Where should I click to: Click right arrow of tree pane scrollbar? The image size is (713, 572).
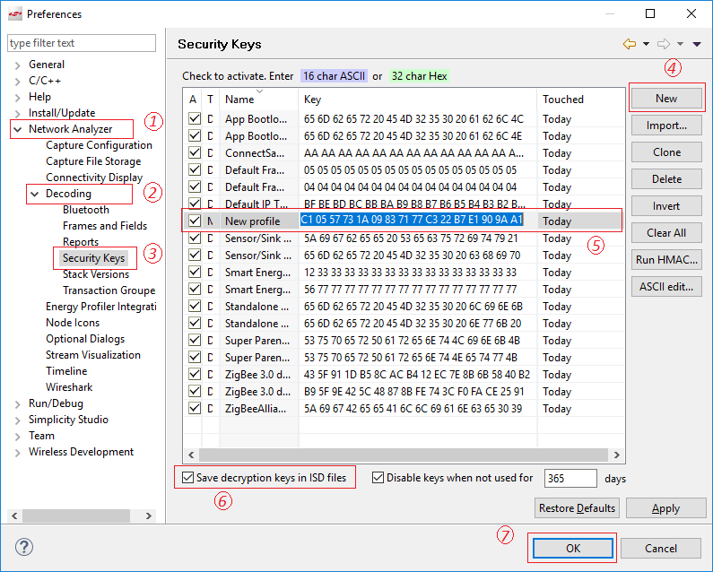click(148, 516)
